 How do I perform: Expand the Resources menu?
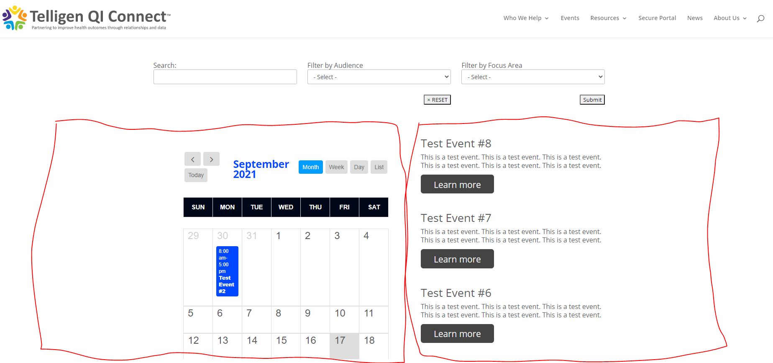pyautogui.click(x=608, y=18)
